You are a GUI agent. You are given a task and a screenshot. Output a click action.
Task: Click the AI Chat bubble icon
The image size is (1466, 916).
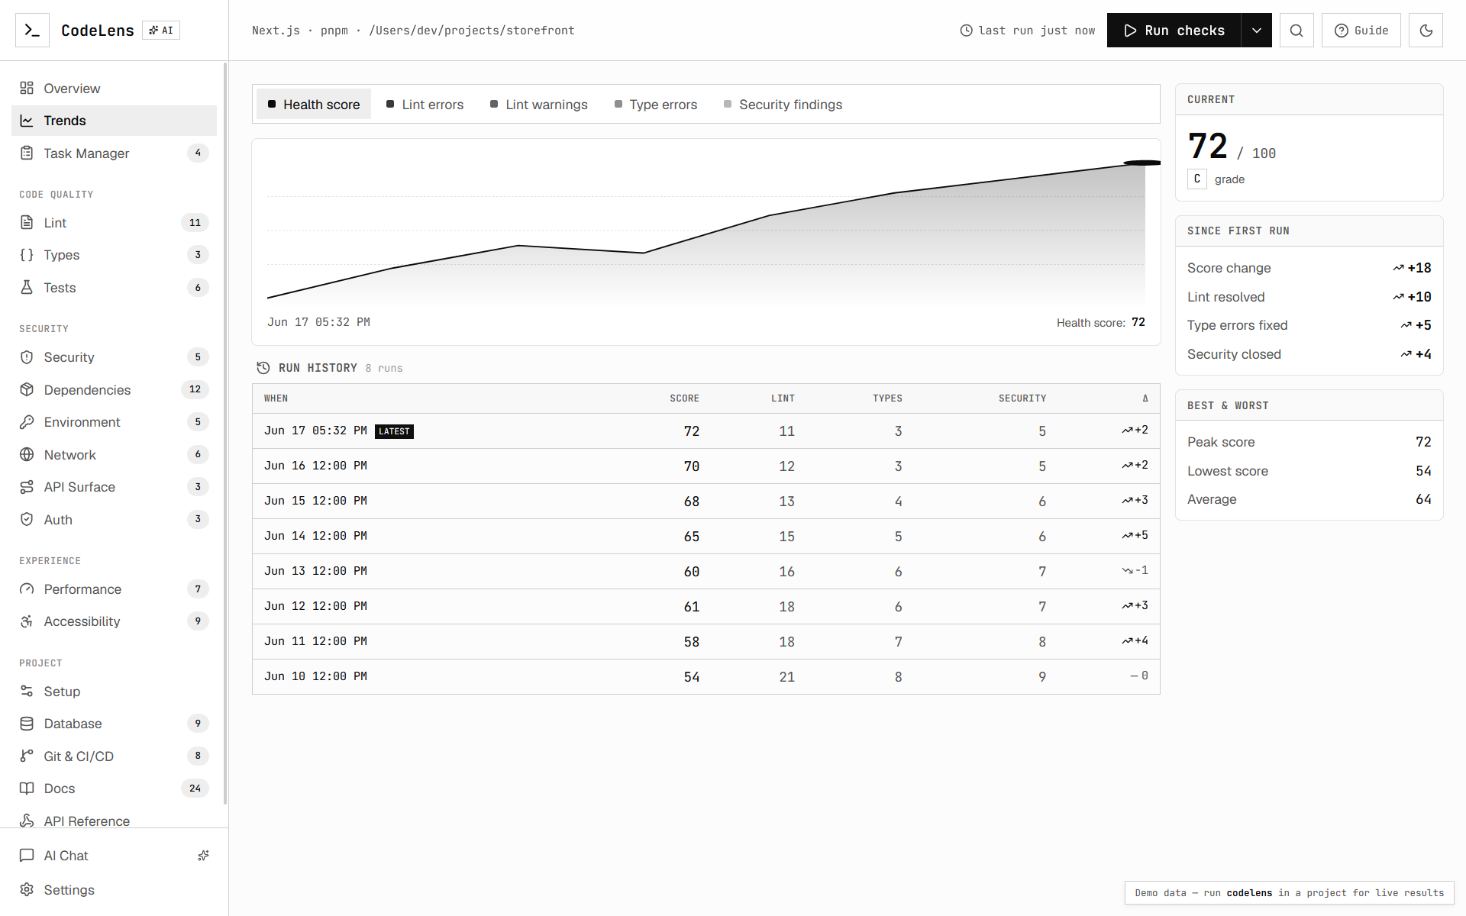point(27,856)
